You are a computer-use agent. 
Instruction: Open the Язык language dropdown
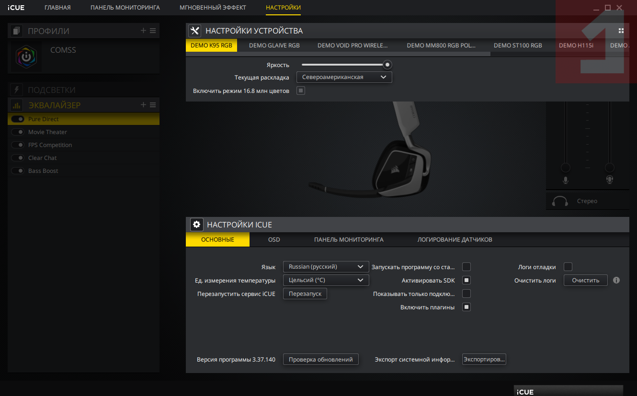[326, 267]
